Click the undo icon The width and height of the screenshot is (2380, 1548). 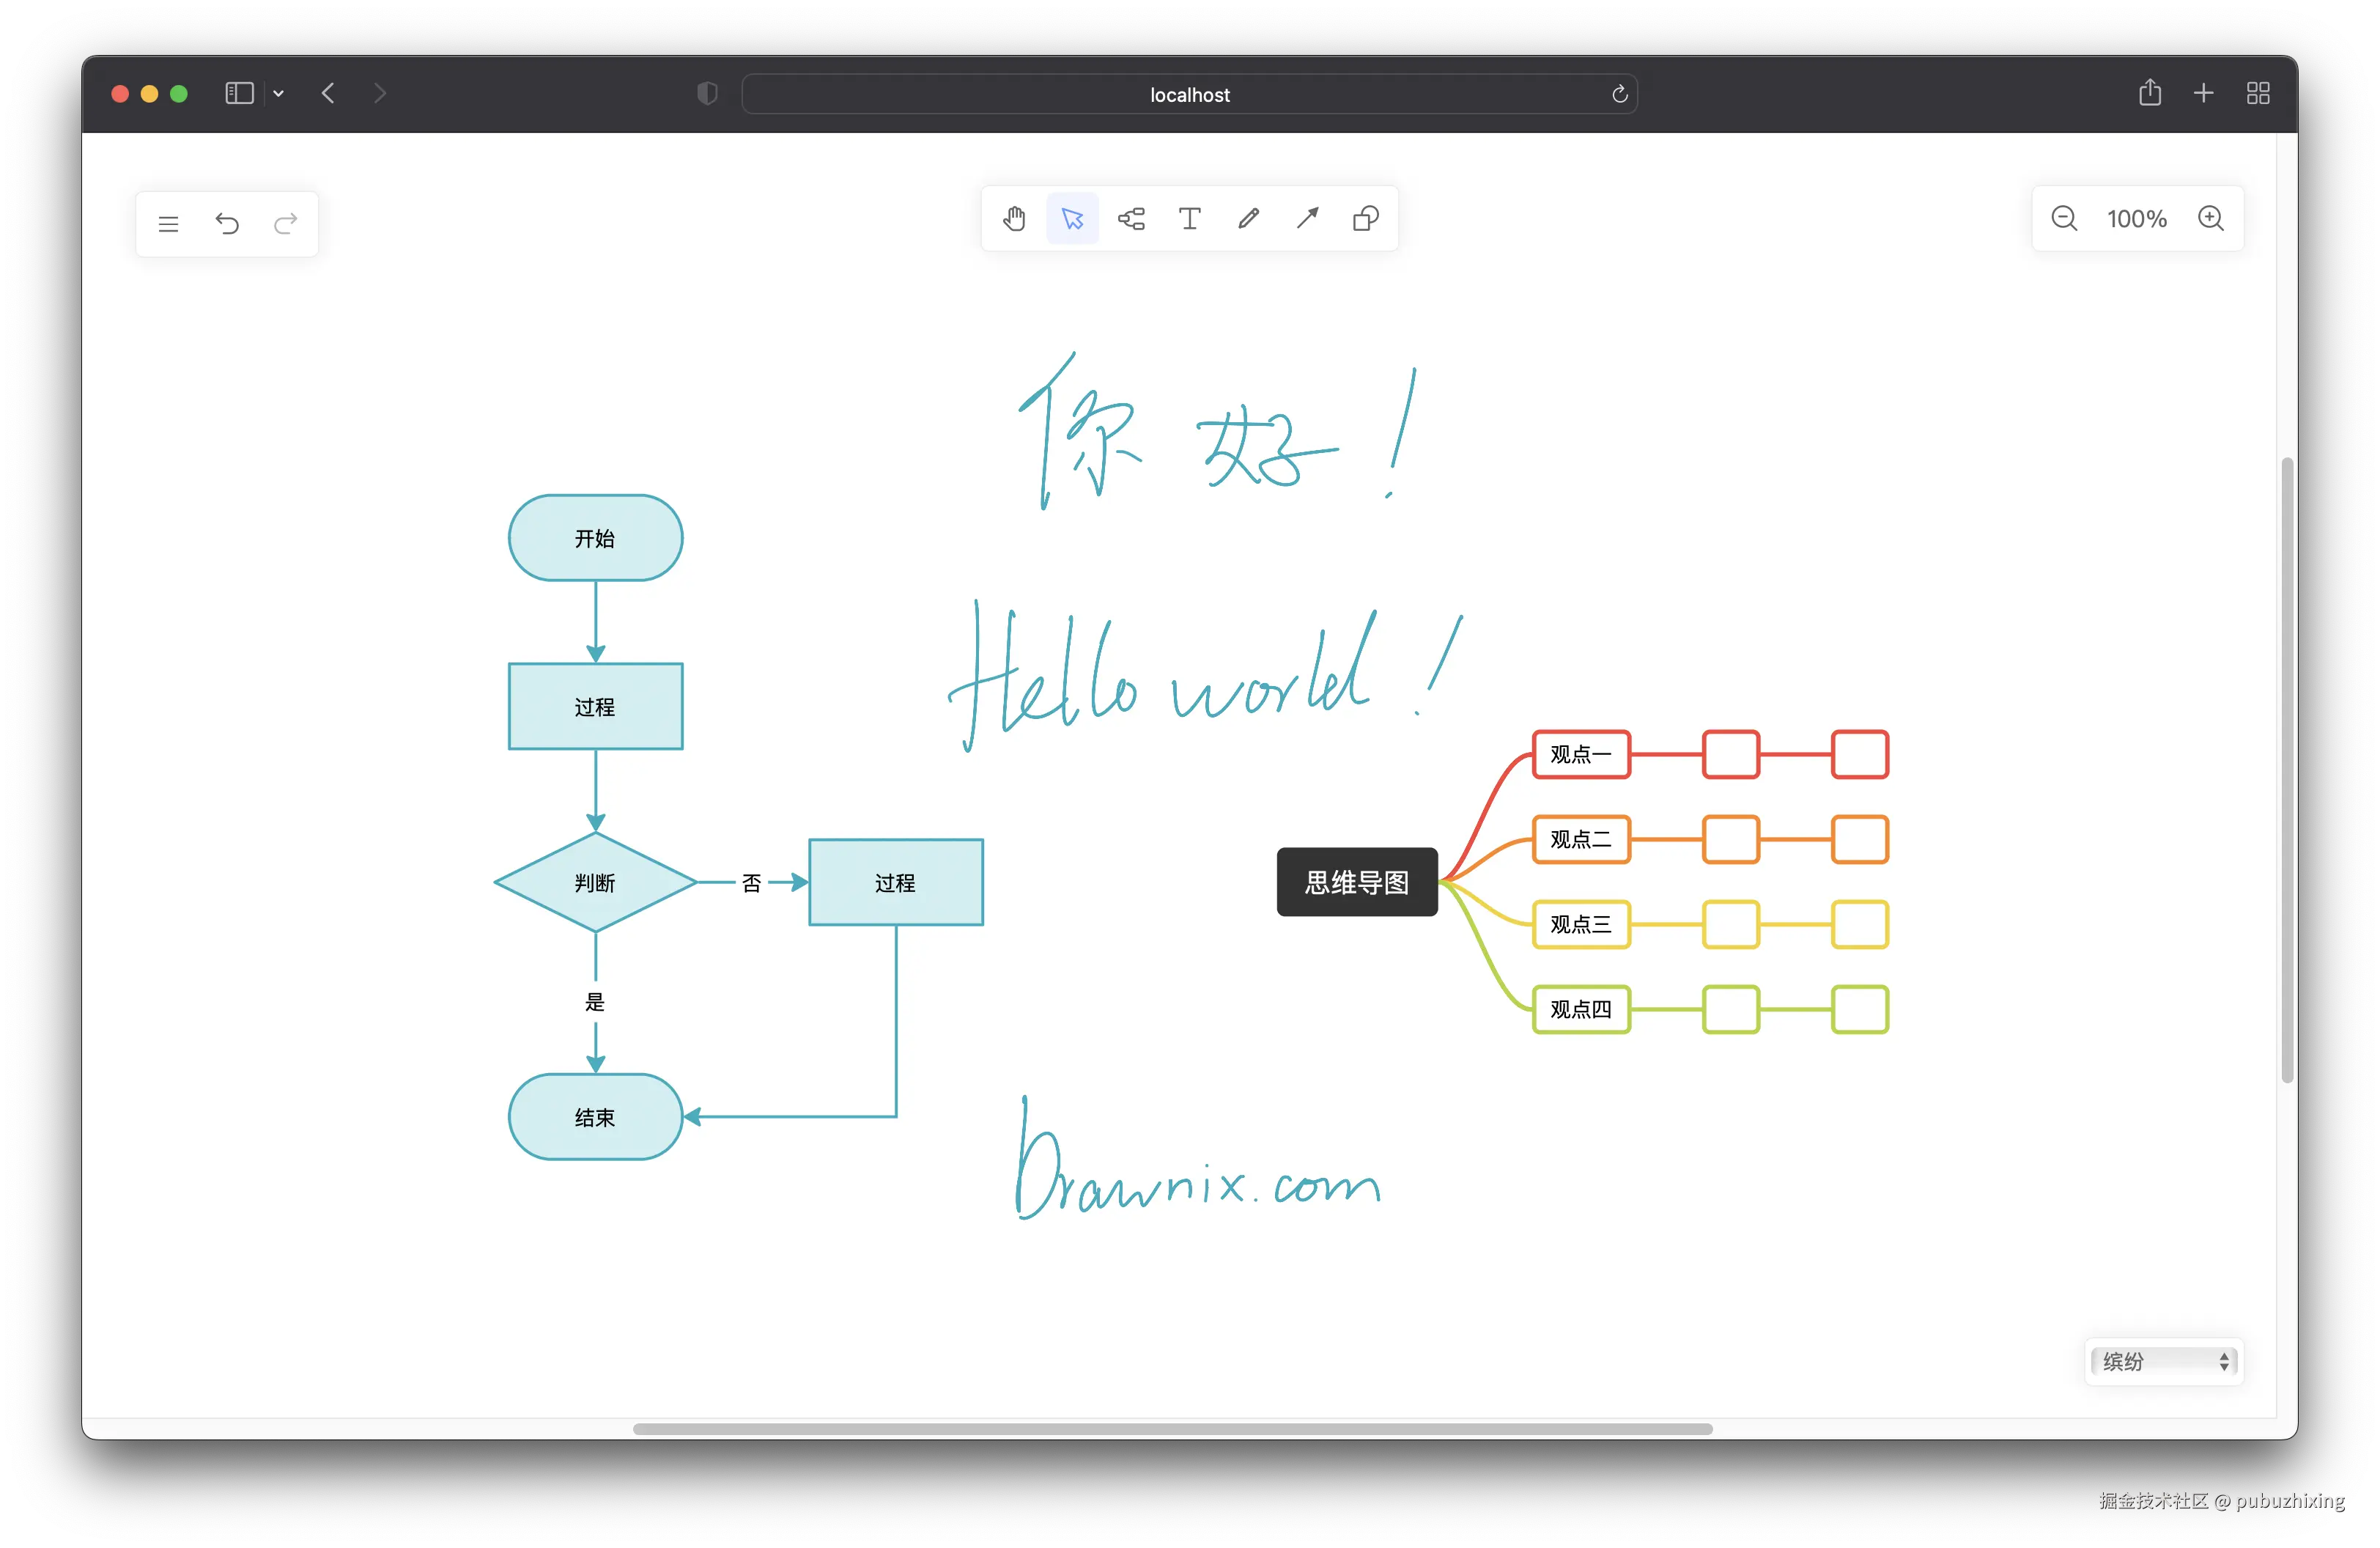(x=227, y=224)
